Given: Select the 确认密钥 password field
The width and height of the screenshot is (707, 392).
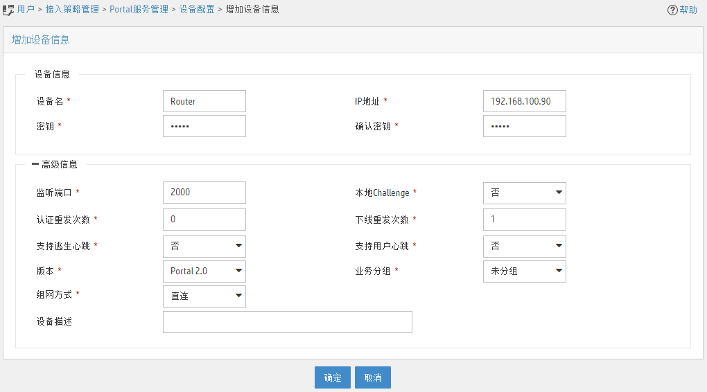Looking at the screenshot, I should pos(524,126).
